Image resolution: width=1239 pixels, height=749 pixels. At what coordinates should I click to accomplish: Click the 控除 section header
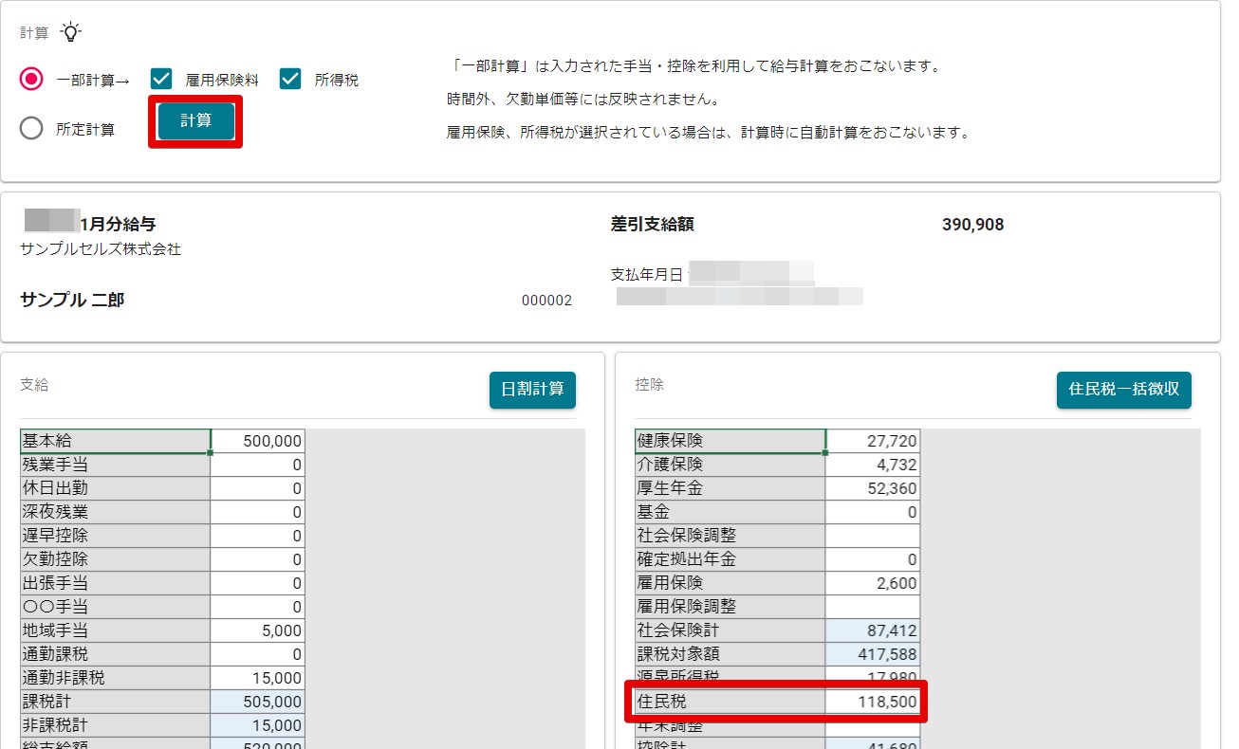650,384
